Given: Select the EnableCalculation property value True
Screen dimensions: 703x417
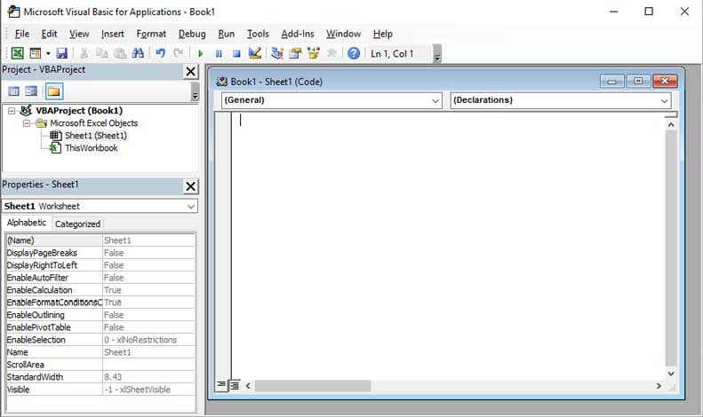Looking at the screenshot, I should 149,290.
